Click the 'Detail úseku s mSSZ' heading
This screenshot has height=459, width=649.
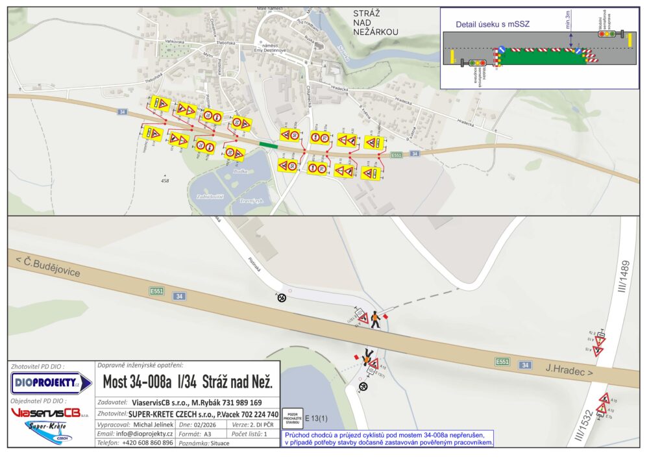pyautogui.click(x=493, y=24)
